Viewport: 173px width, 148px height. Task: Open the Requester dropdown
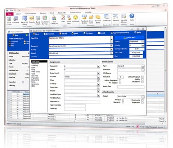(x=99, y=66)
